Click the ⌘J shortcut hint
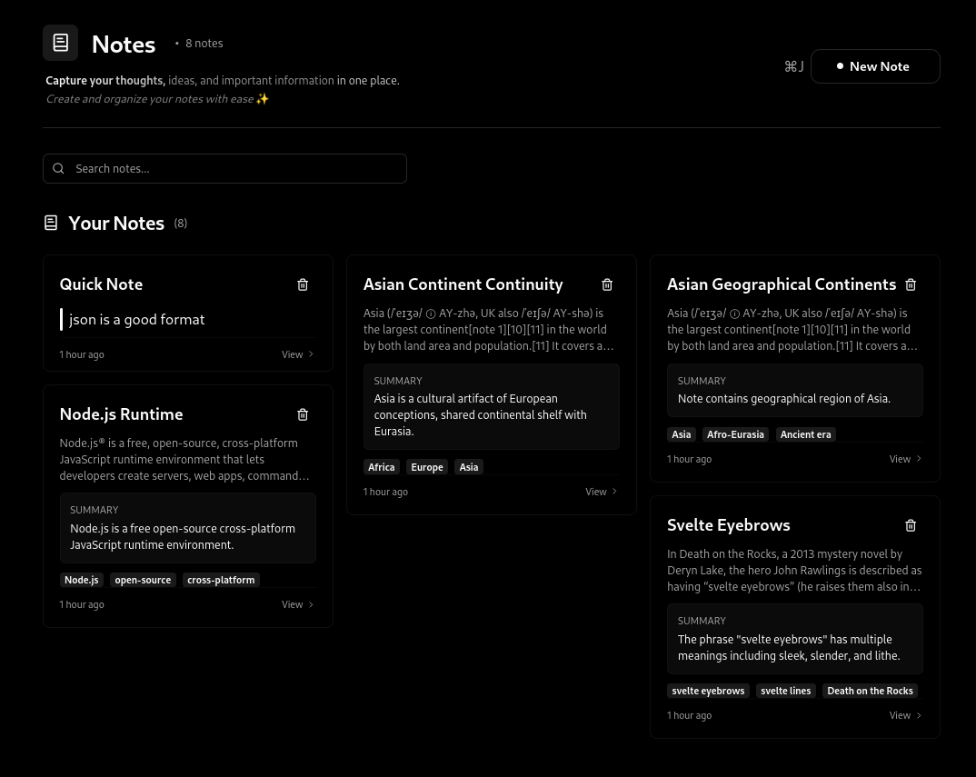 [794, 66]
